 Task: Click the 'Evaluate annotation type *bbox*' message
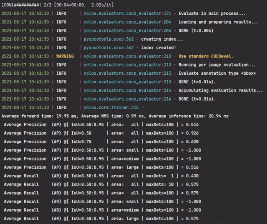tap(217, 73)
